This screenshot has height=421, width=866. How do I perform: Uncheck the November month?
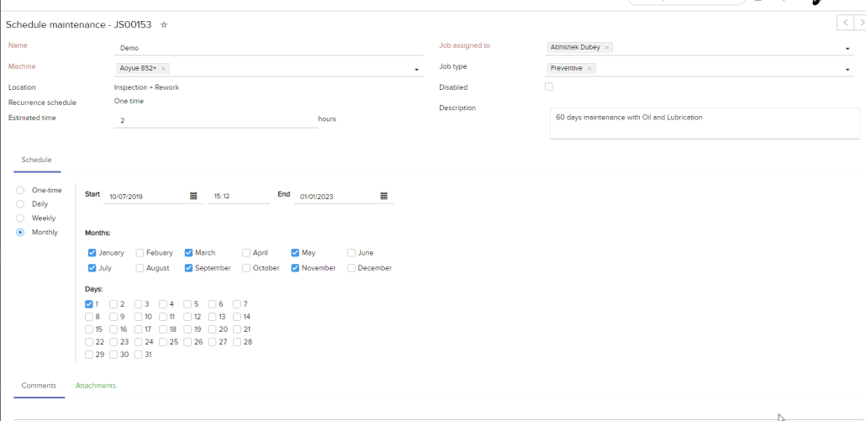click(x=295, y=268)
